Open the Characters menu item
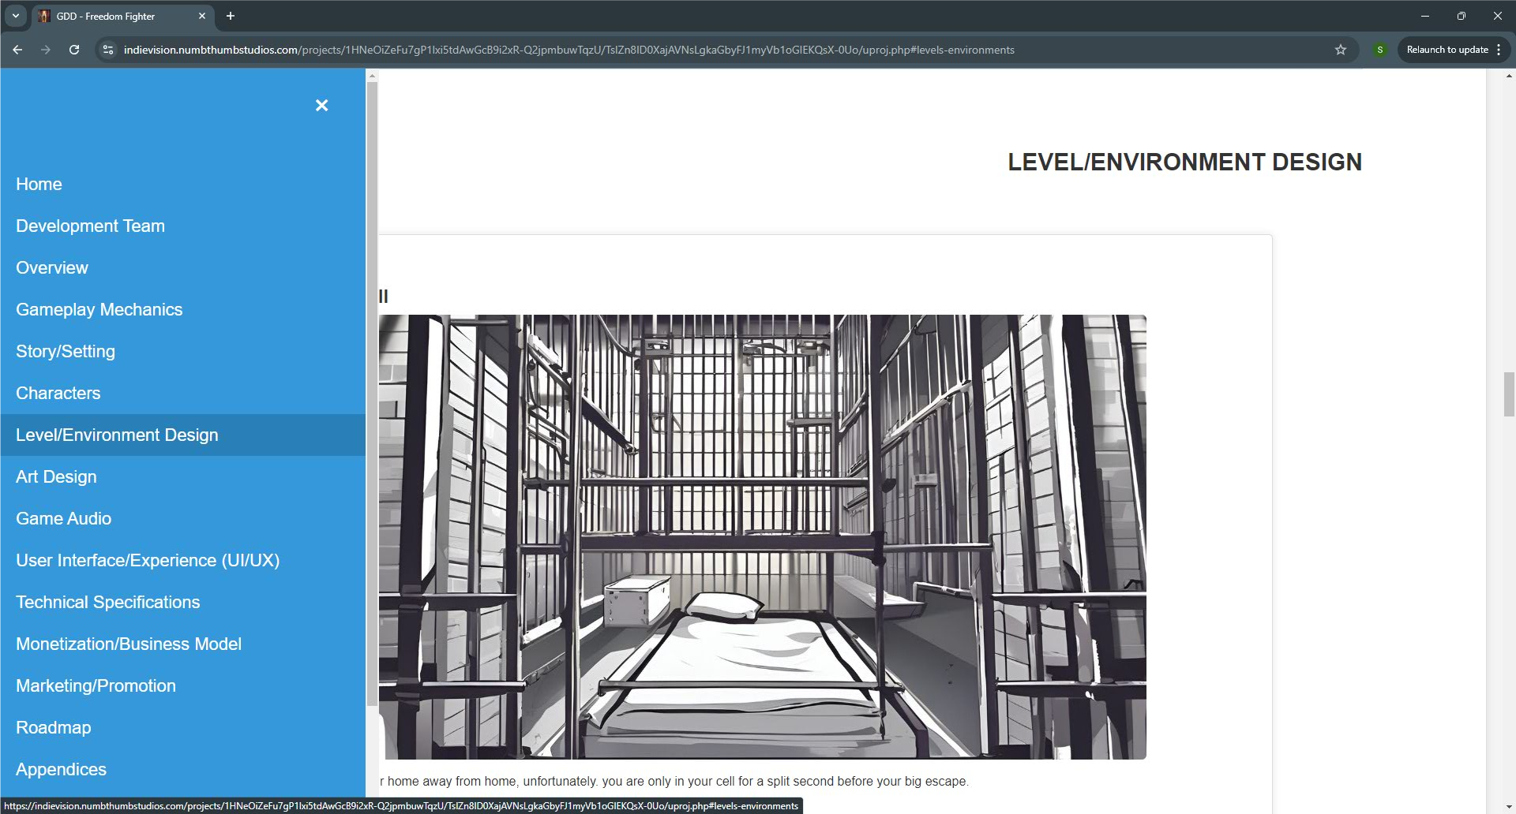 pyautogui.click(x=58, y=394)
